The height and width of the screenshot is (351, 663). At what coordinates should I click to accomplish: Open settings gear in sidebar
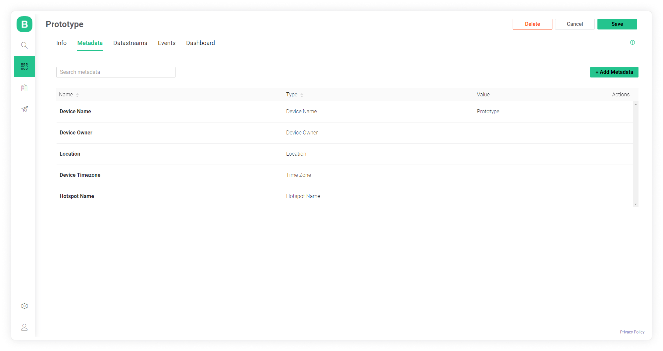click(x=25, y=306)
